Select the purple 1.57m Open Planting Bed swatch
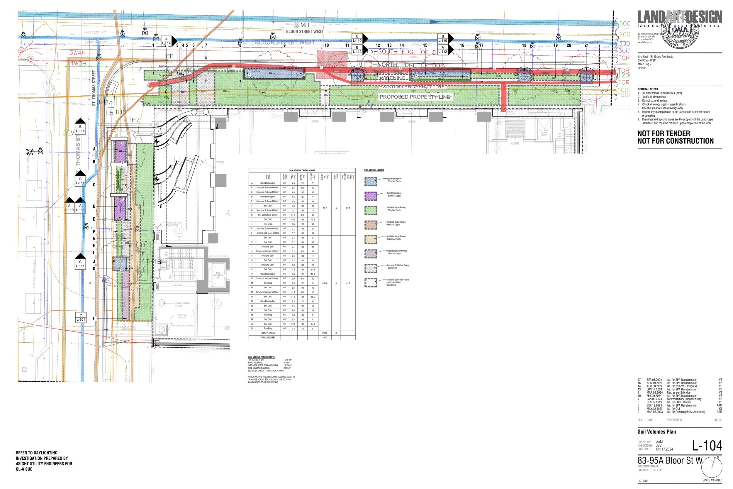 [x=371, y=196]
